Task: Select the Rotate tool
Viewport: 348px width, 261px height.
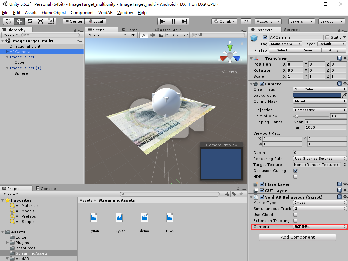Action: (x=30, y=21)
